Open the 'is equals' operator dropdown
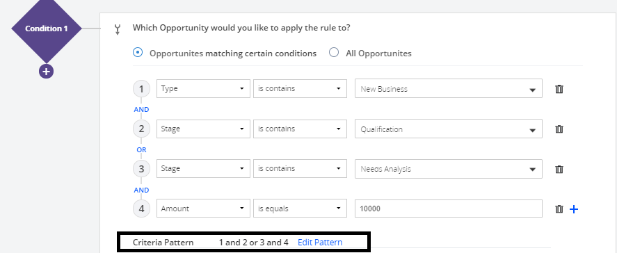The image size is (617, 253). click(301, 209)
